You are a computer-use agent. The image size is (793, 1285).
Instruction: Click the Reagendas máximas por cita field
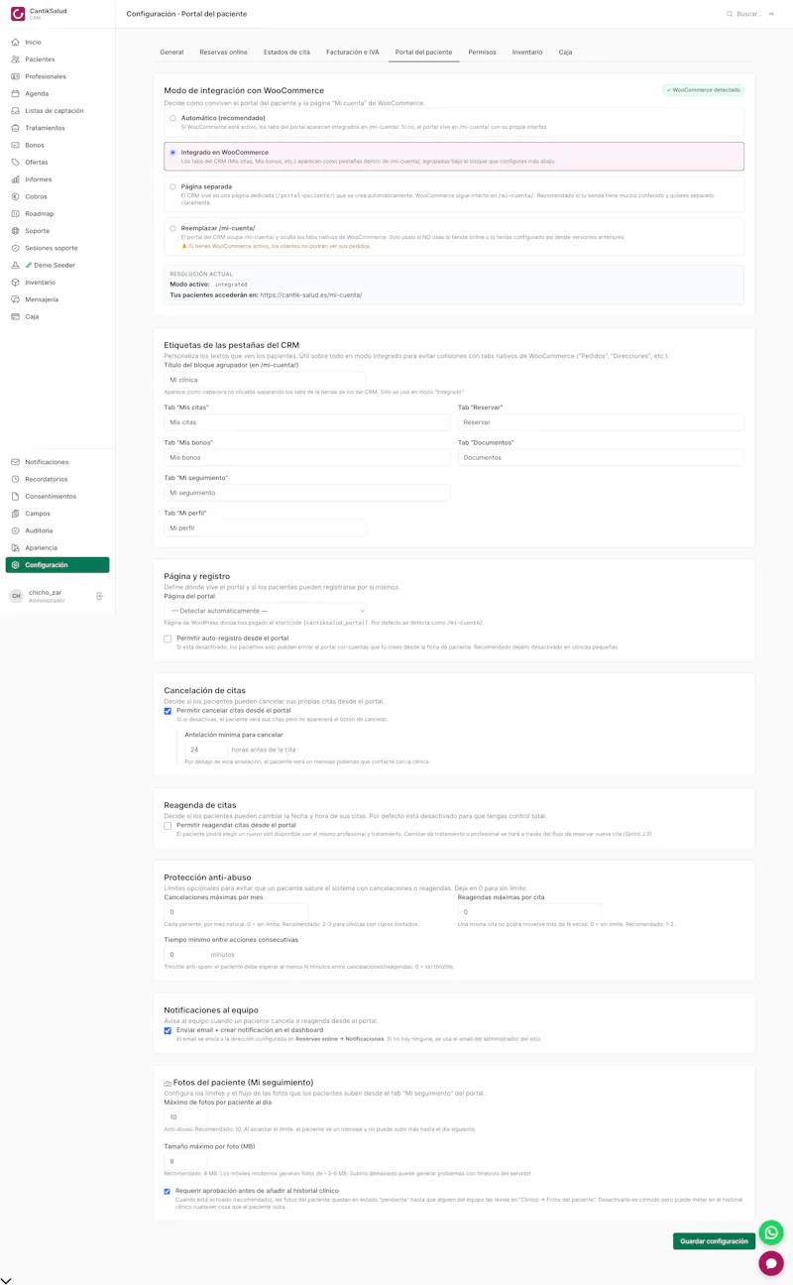[x=529, y=912]
